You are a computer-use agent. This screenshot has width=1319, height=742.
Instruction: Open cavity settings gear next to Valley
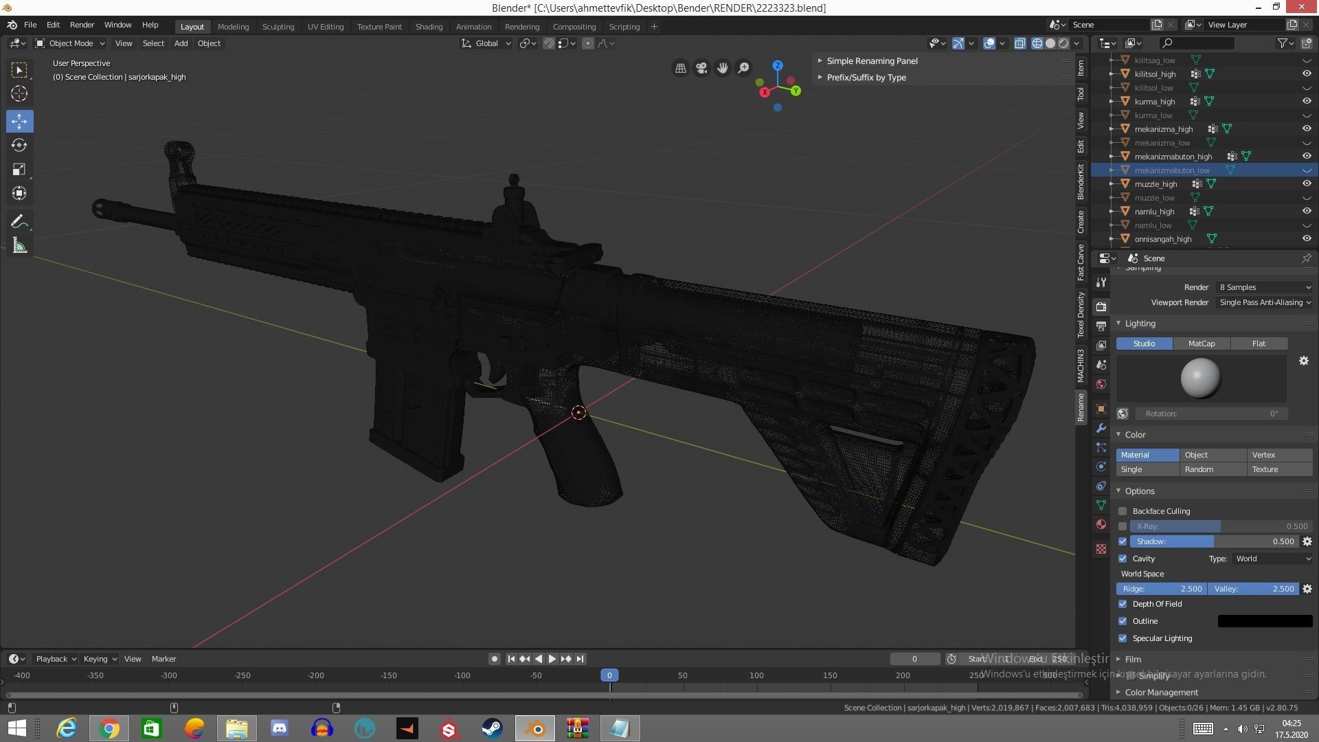tap(1307, 589)
